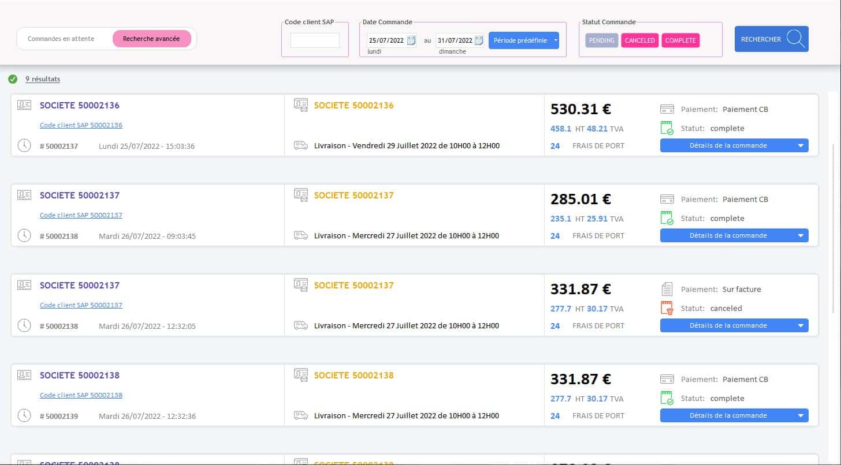Viewport: 841px width, 465px height.
Task: Open the Code client SAP 50002136 link
Action: coord(81,125)
